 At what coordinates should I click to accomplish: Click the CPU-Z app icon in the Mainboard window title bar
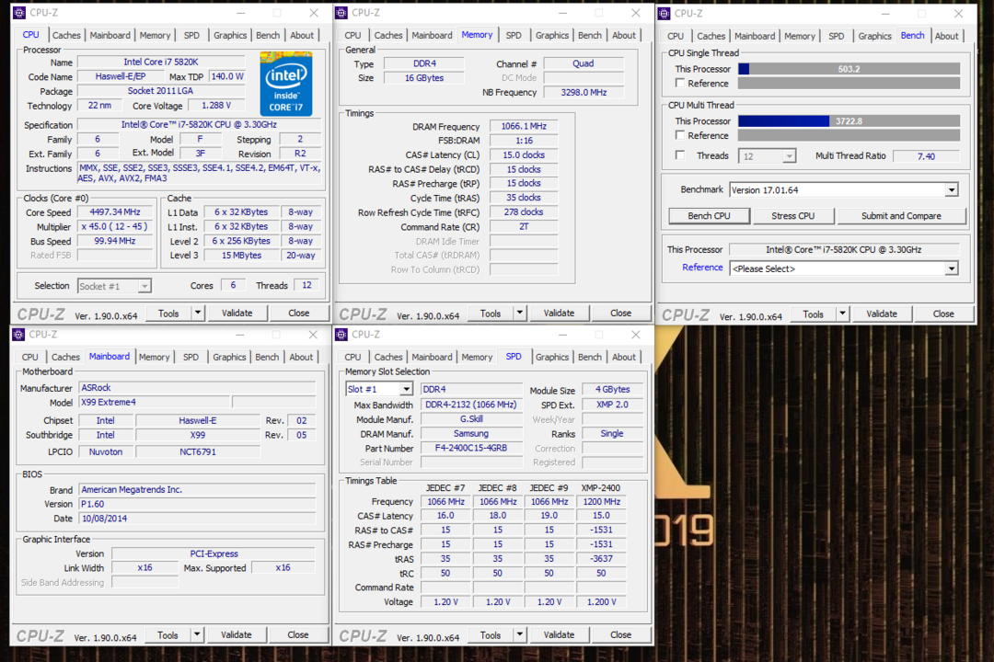(19, 335)
